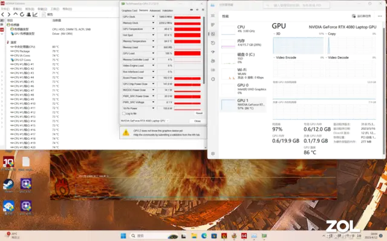Toggle the Log to file checkbox in GPU-Z
Viewport: 387px width, 241px height.
click(124, 113)
